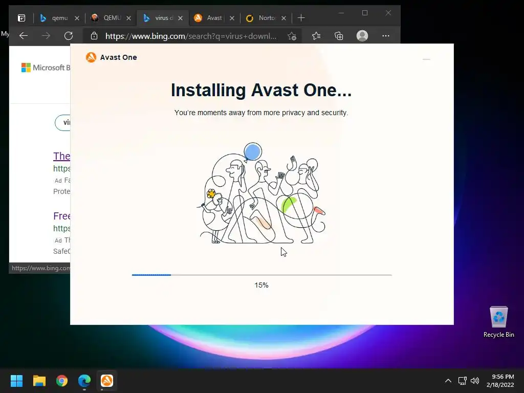
Task: Add this page to favorites
Action: [x=292, y=36]
